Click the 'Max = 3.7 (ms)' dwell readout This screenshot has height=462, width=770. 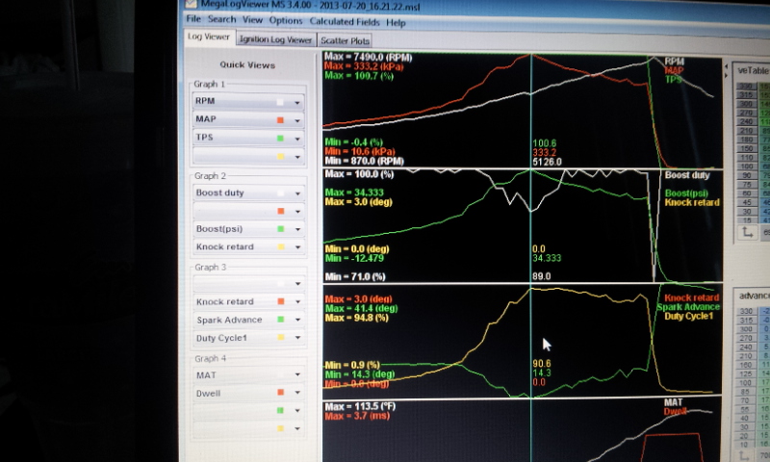pos(357,417)
